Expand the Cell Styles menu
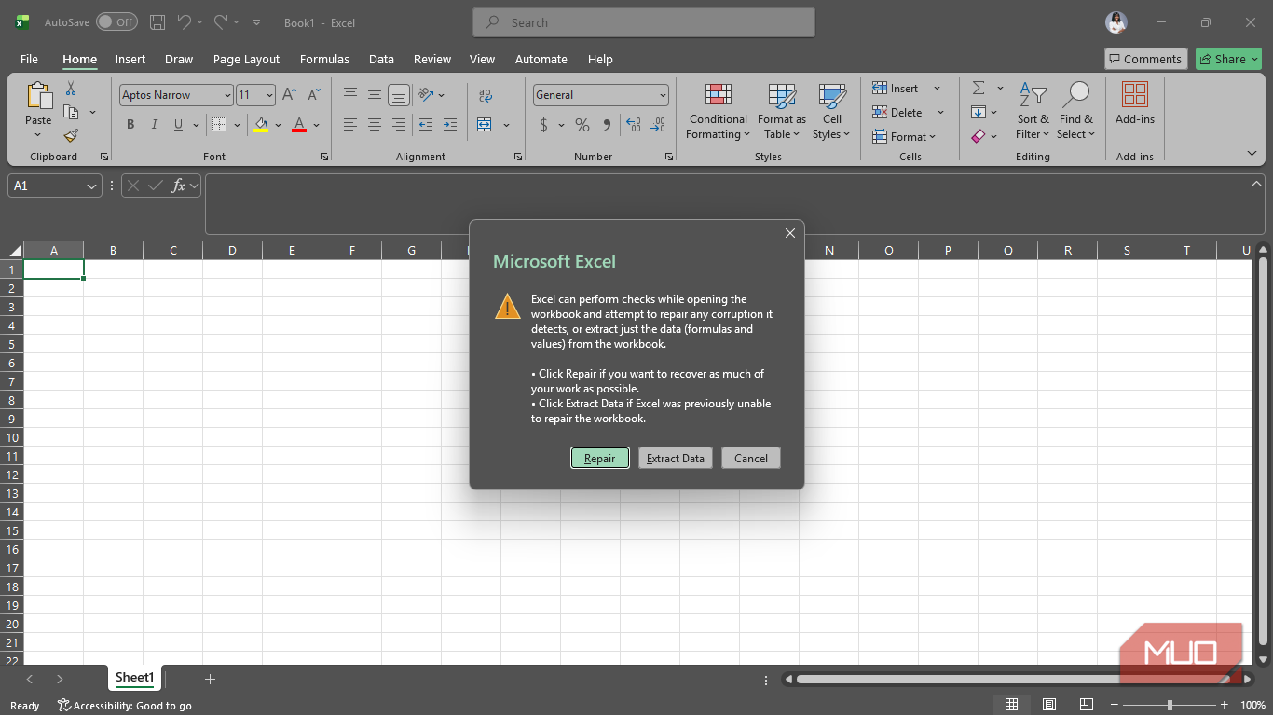This screenshot has width=1273, height=716. coord(831,112)
